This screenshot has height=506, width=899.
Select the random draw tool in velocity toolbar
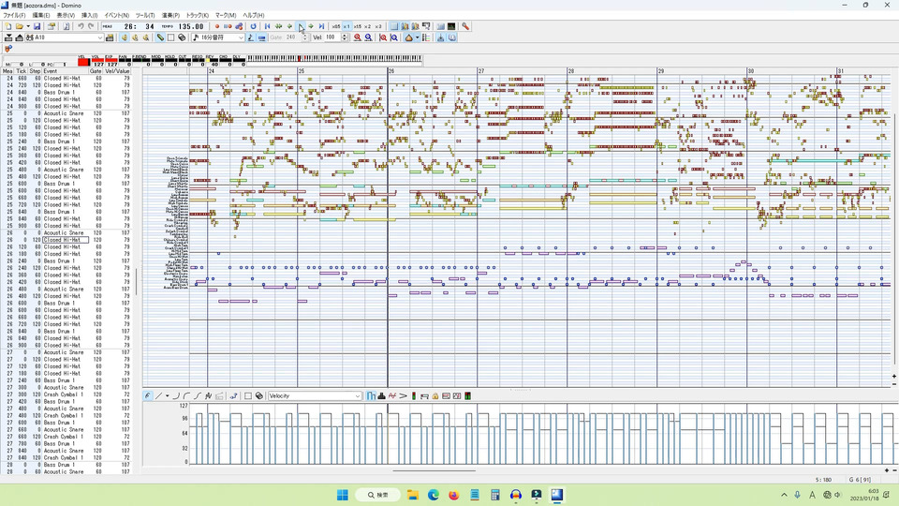point(208,395)
